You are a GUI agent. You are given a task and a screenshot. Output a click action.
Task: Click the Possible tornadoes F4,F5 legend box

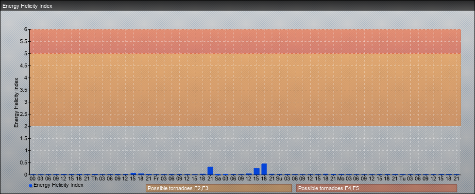pyautogui.click(x=376, y=188)
